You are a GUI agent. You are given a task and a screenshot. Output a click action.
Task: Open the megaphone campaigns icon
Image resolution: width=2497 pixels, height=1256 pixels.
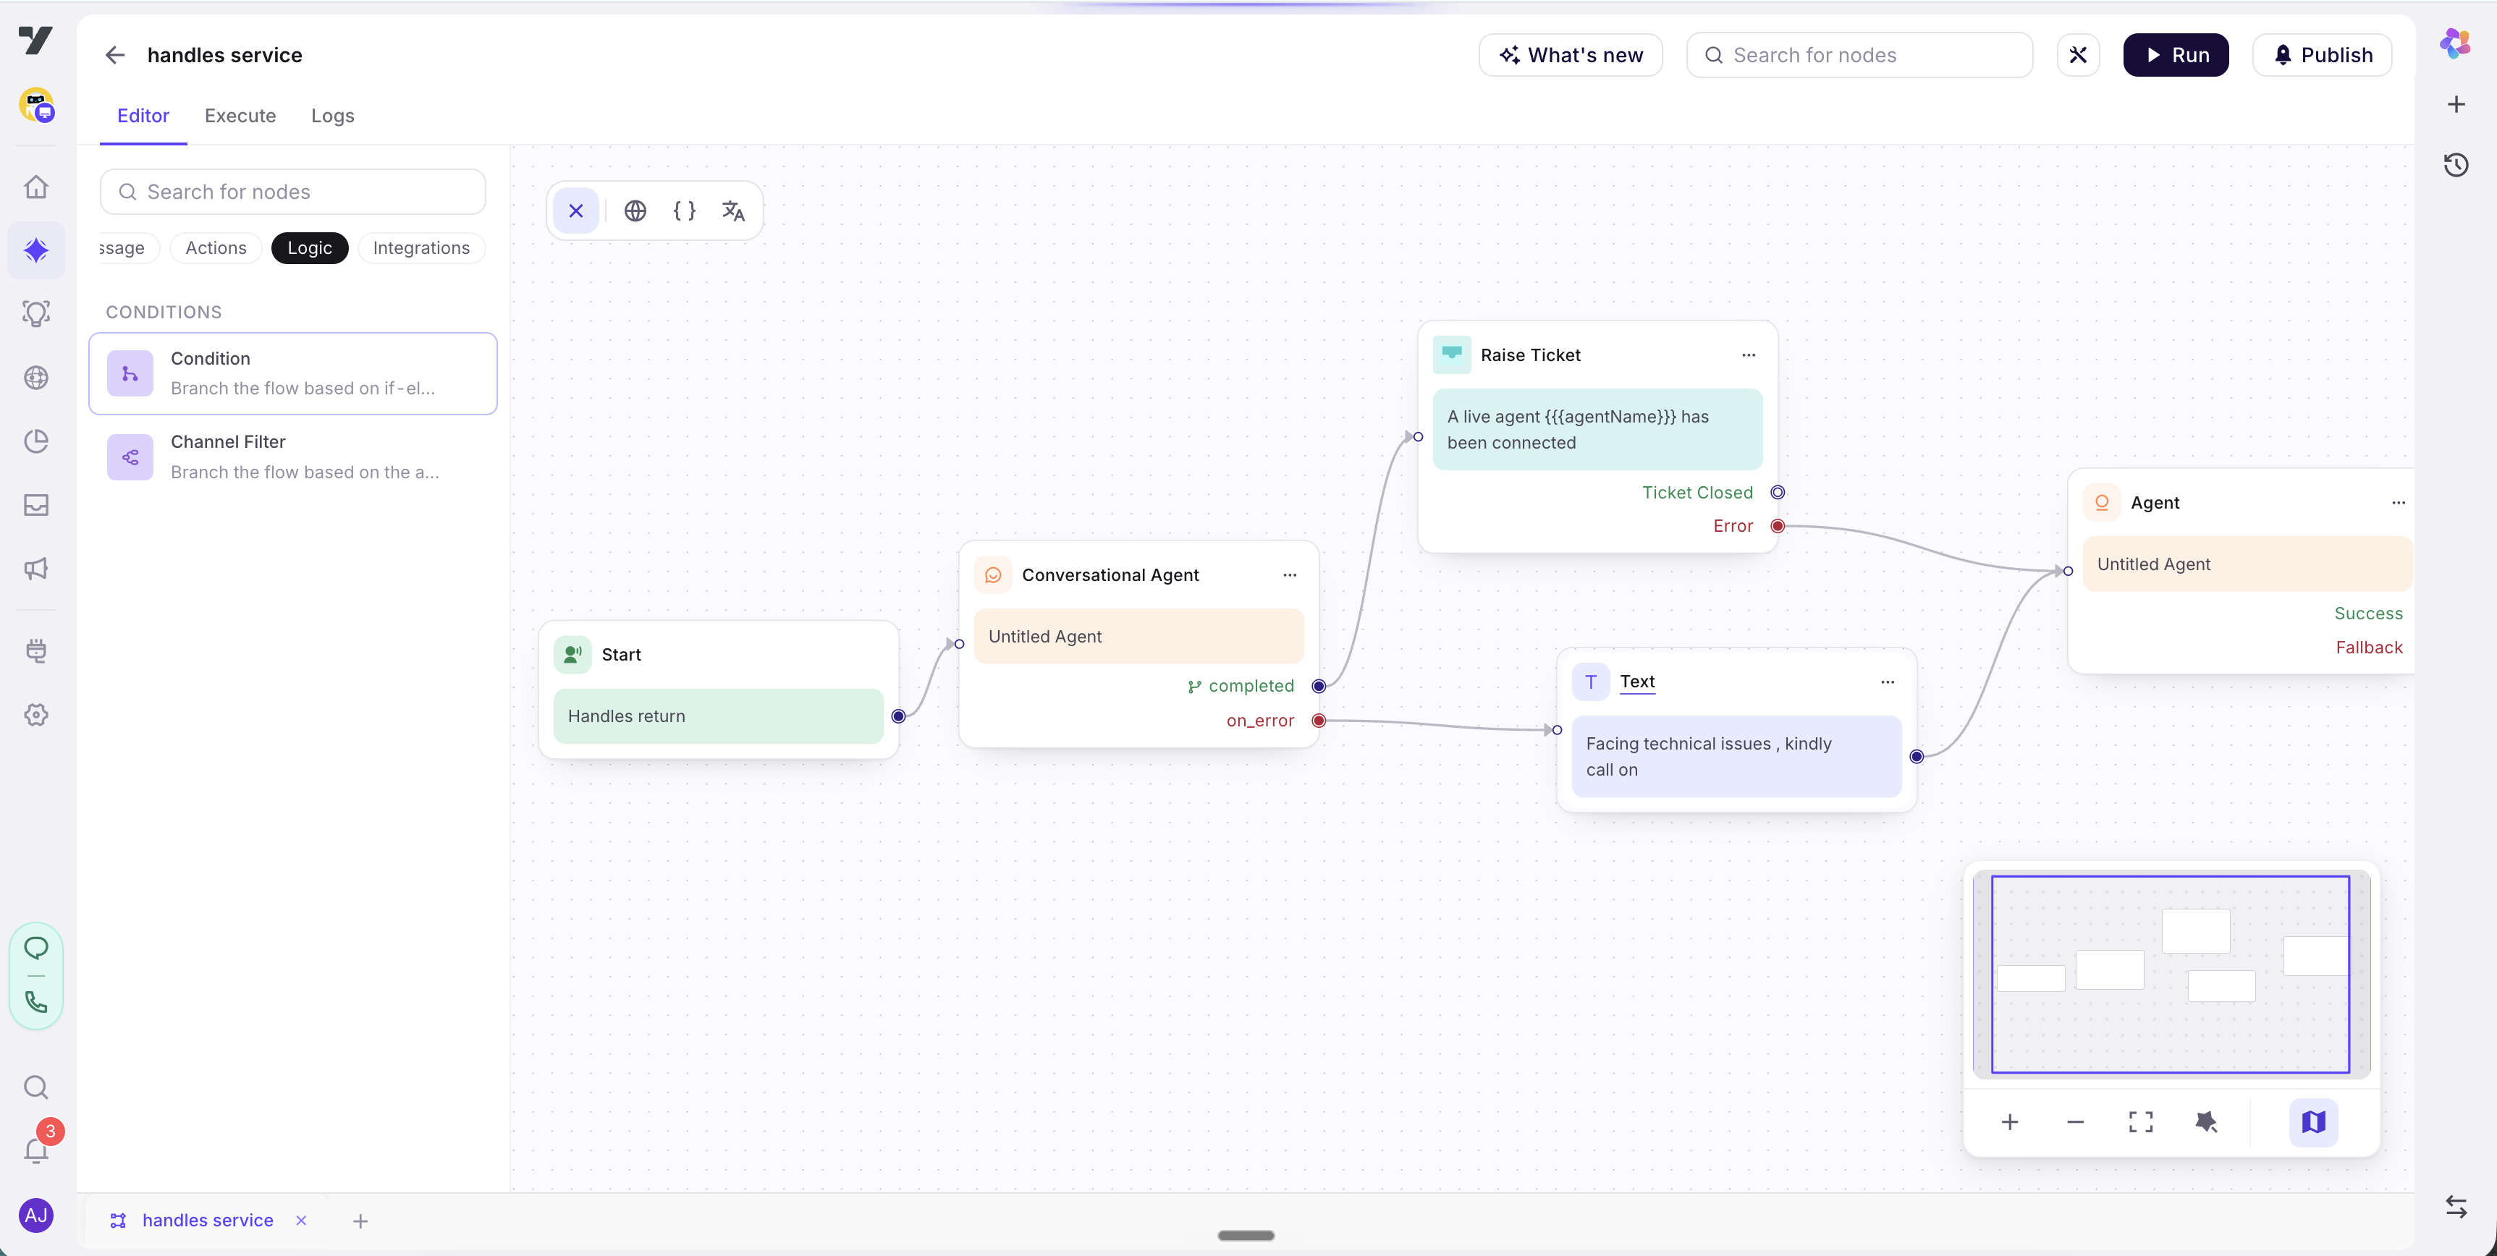click(36, 569)
